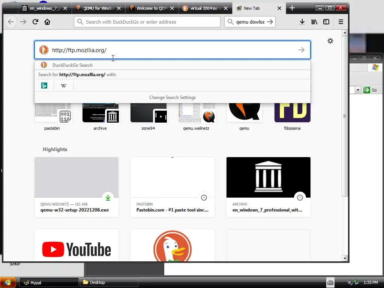Search with the Wikipedia engine icon
The height and width of the screenshot is (288, 384).
(x=64, y=85)
